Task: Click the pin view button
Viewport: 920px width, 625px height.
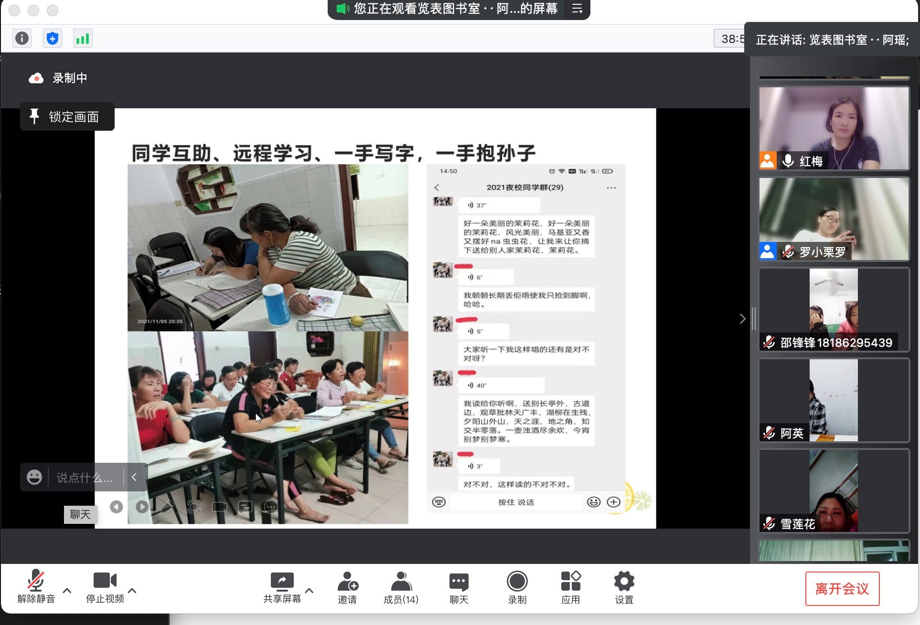Action: click(67, 116)
